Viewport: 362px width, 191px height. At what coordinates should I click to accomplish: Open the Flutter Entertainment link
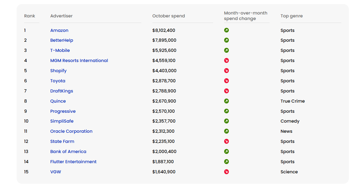pyautogui.click(x=73, y=162)
